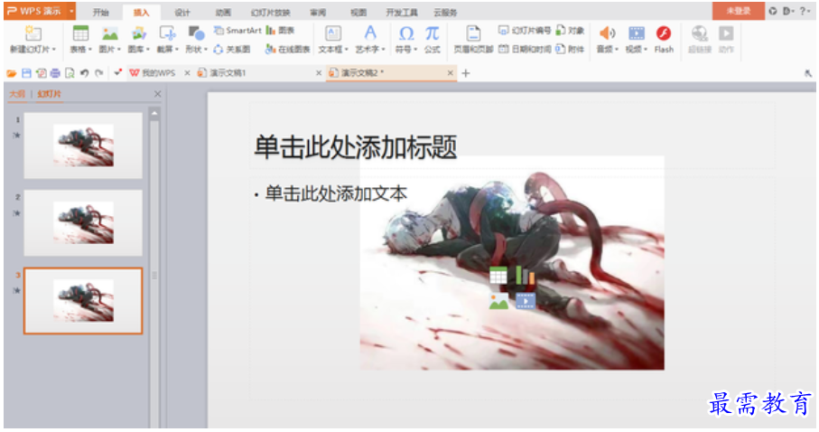
Task: Expand the 艺术字 dropdown arrow
Action: 384,50
